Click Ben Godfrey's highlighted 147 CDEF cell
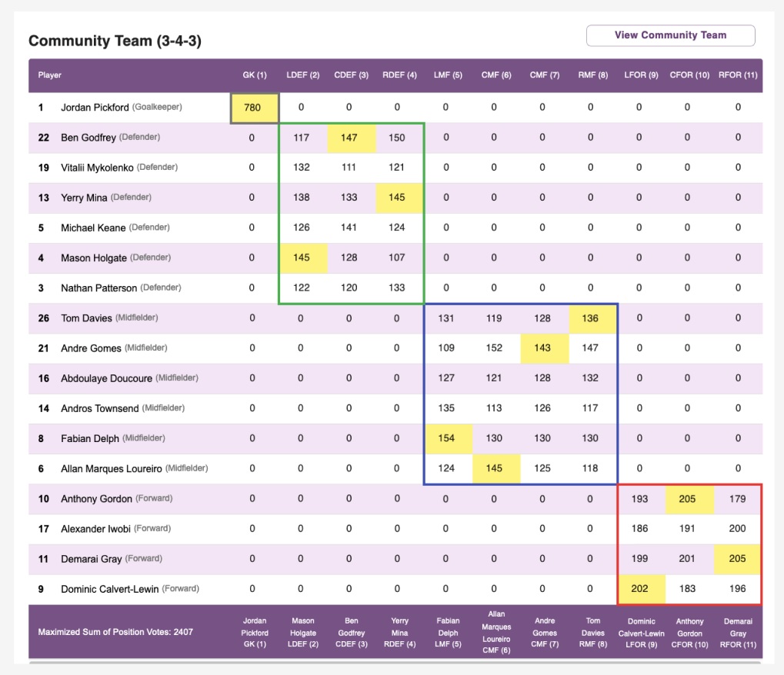784x675 pixels. (x=351, y=138)
